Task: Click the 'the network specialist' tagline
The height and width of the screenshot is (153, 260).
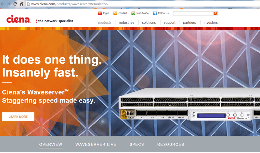Action: click(x=54, y=21)
